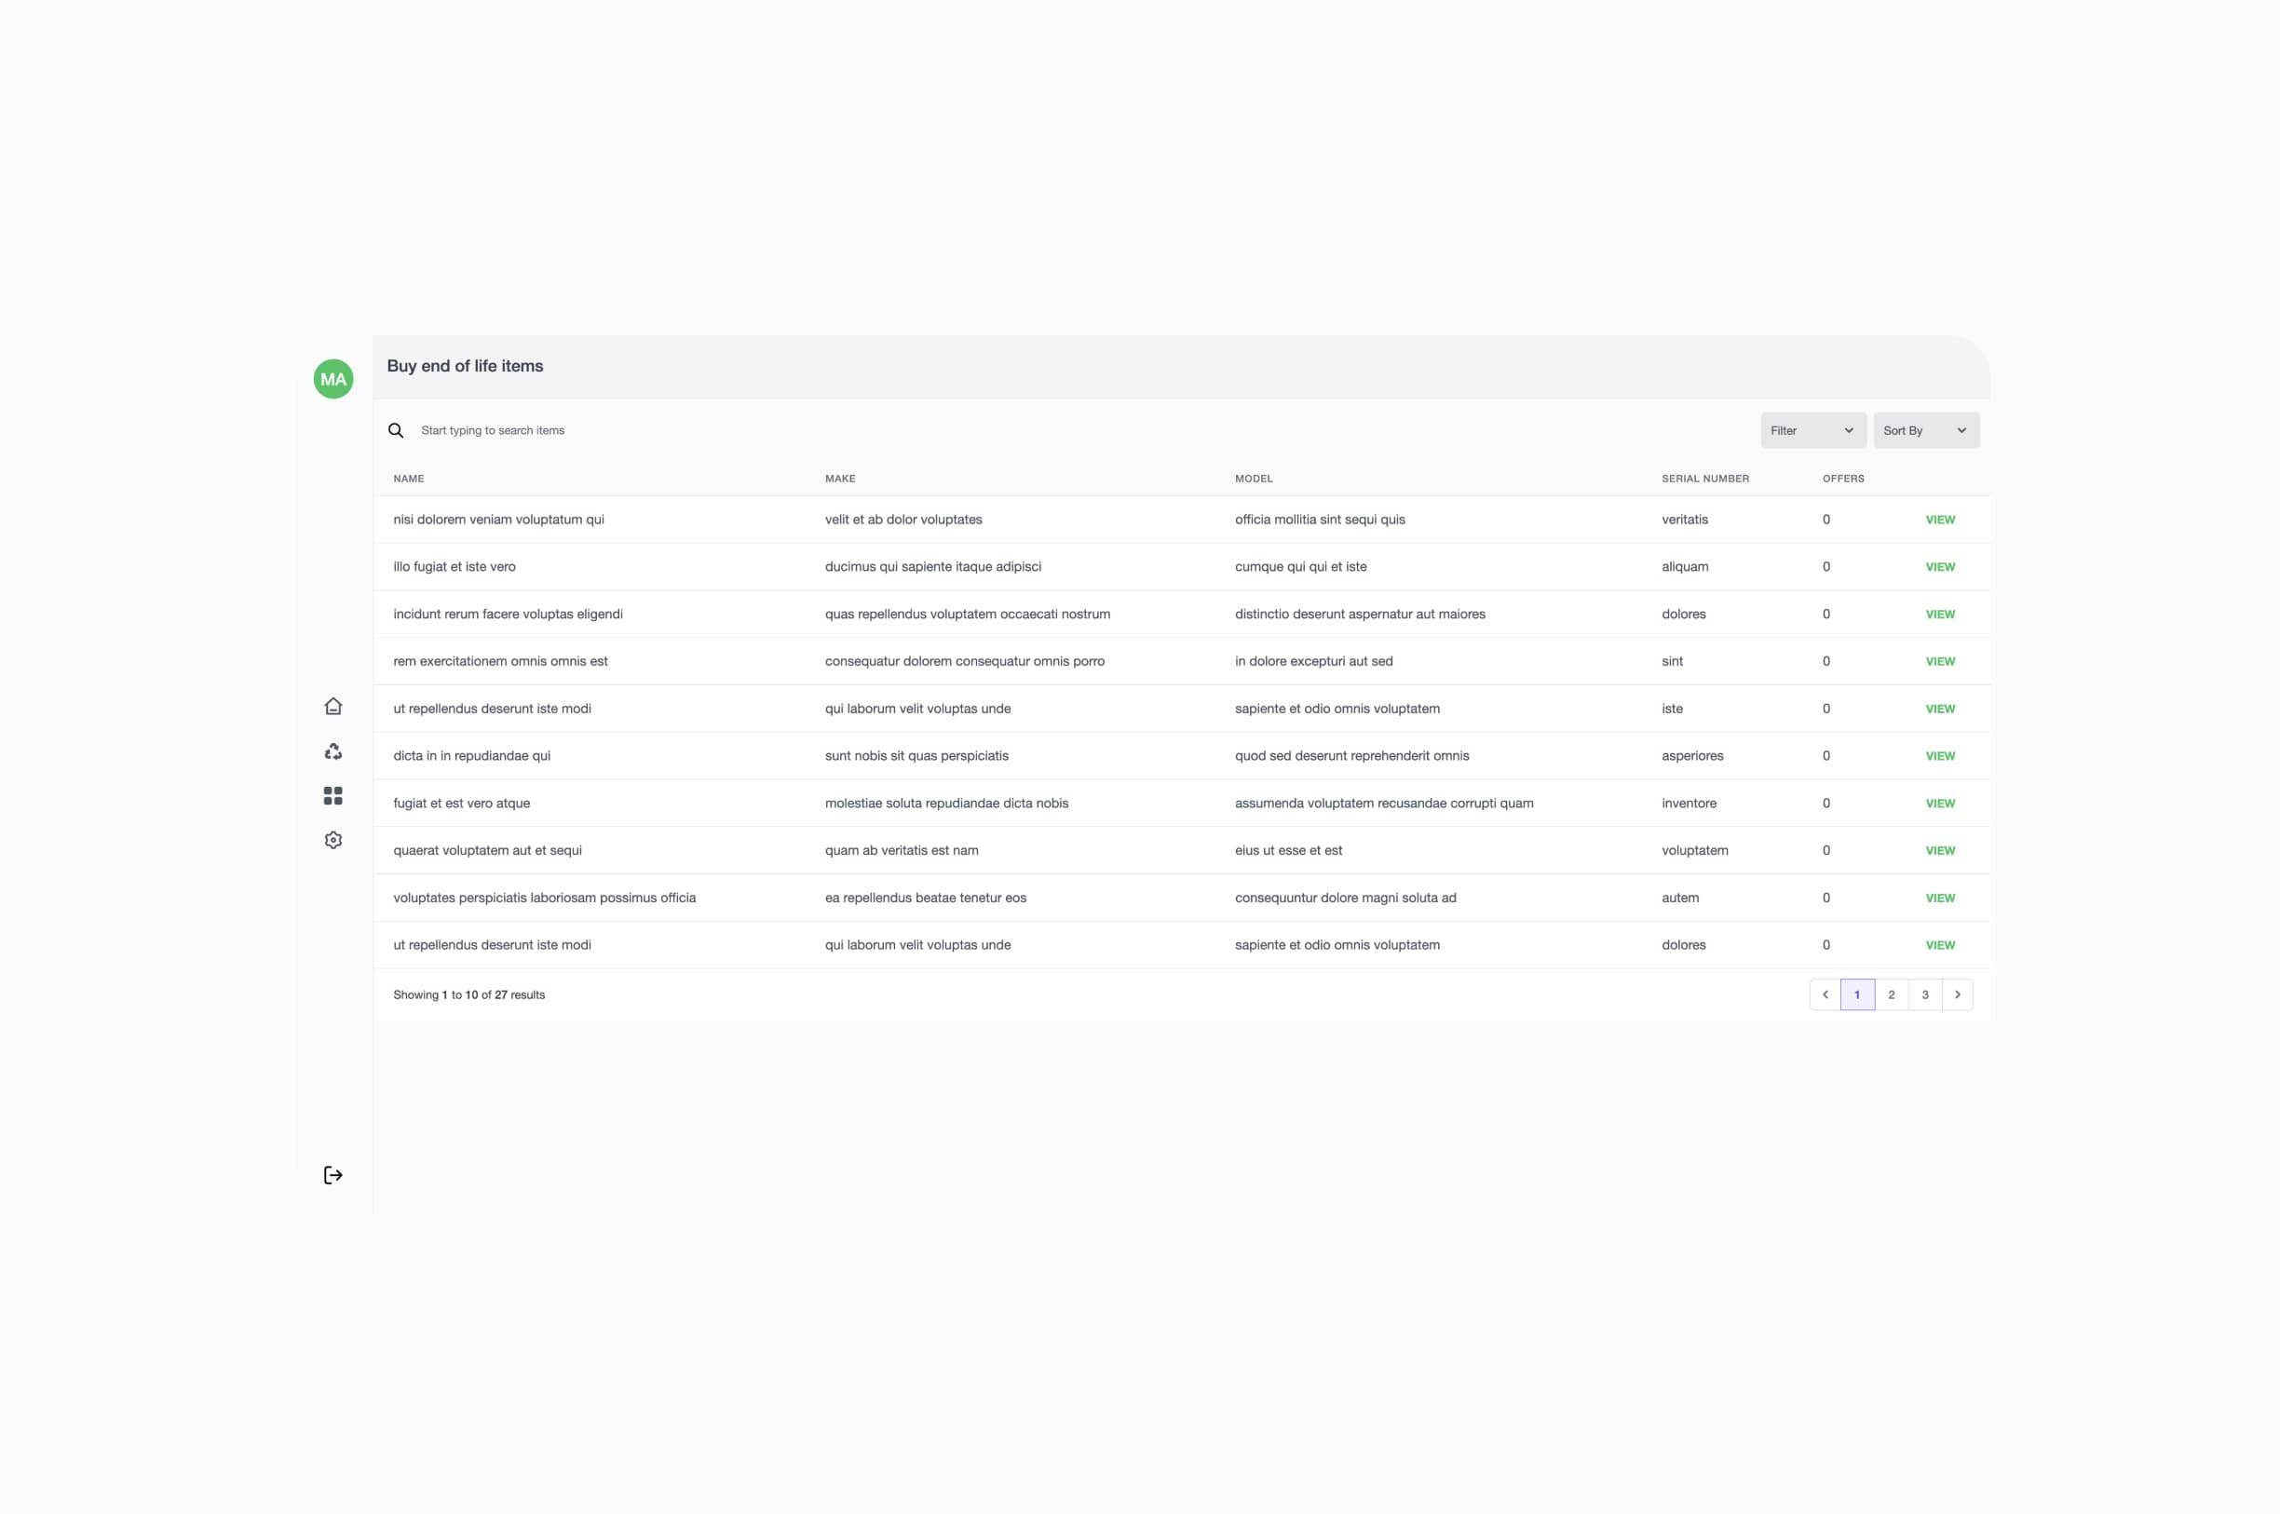Click model 'officia mollitia sint sequi quis'
The height and width of the screenshot is (1514, 2280).
point(1320,520)
